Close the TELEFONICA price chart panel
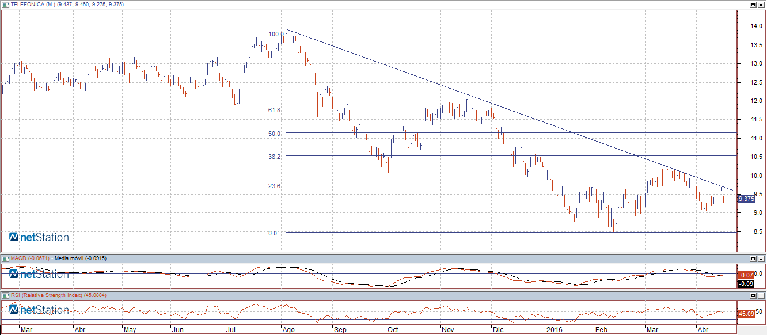 [761, 4]
